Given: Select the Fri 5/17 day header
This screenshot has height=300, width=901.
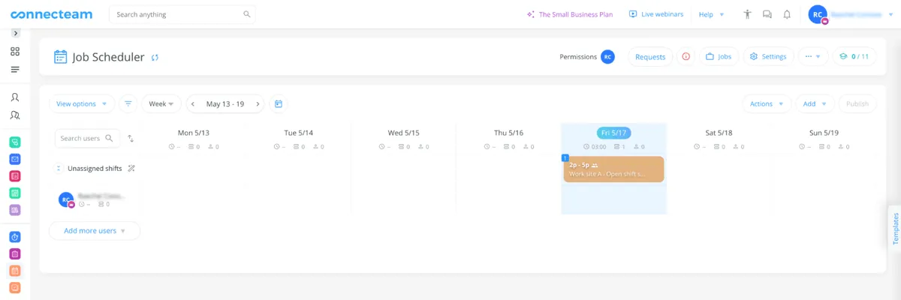Looking at the screenshot, I should [x=613, y=133].
